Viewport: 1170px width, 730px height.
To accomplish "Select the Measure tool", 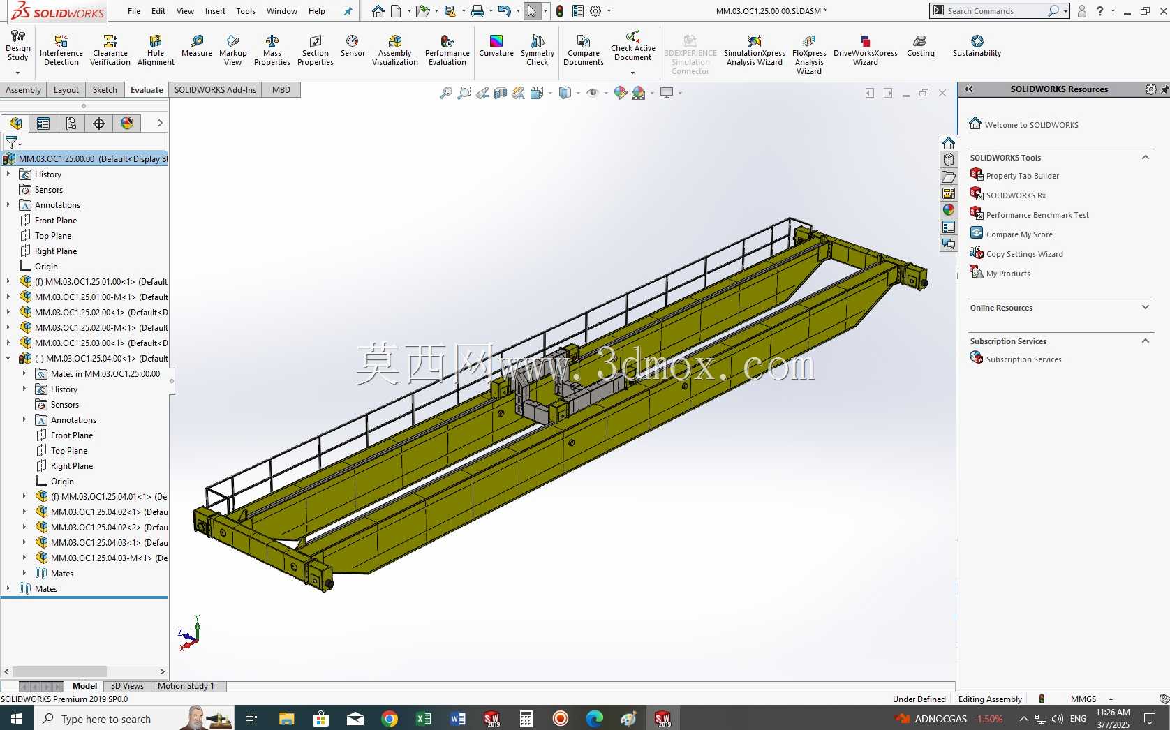I will [x=197, y=46].
